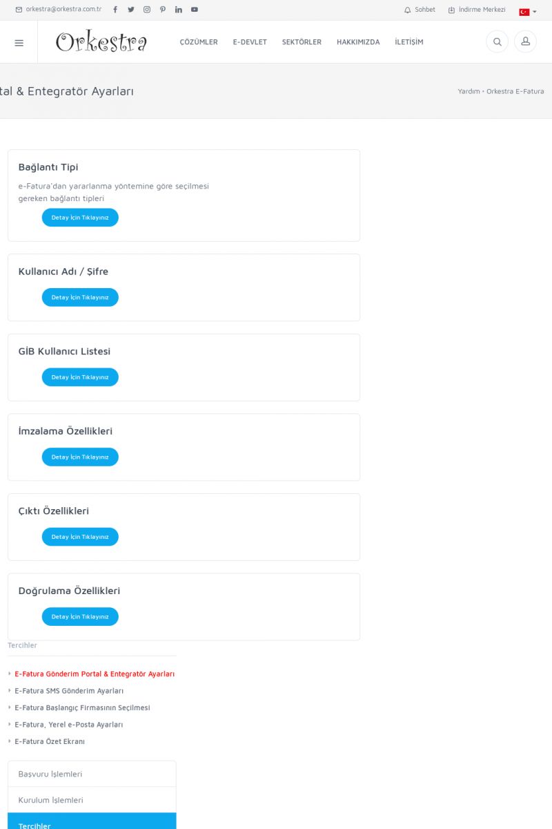Screen dimensions: 552x829
Task: Click the Orkestra logo
Action: pos(101,42)
